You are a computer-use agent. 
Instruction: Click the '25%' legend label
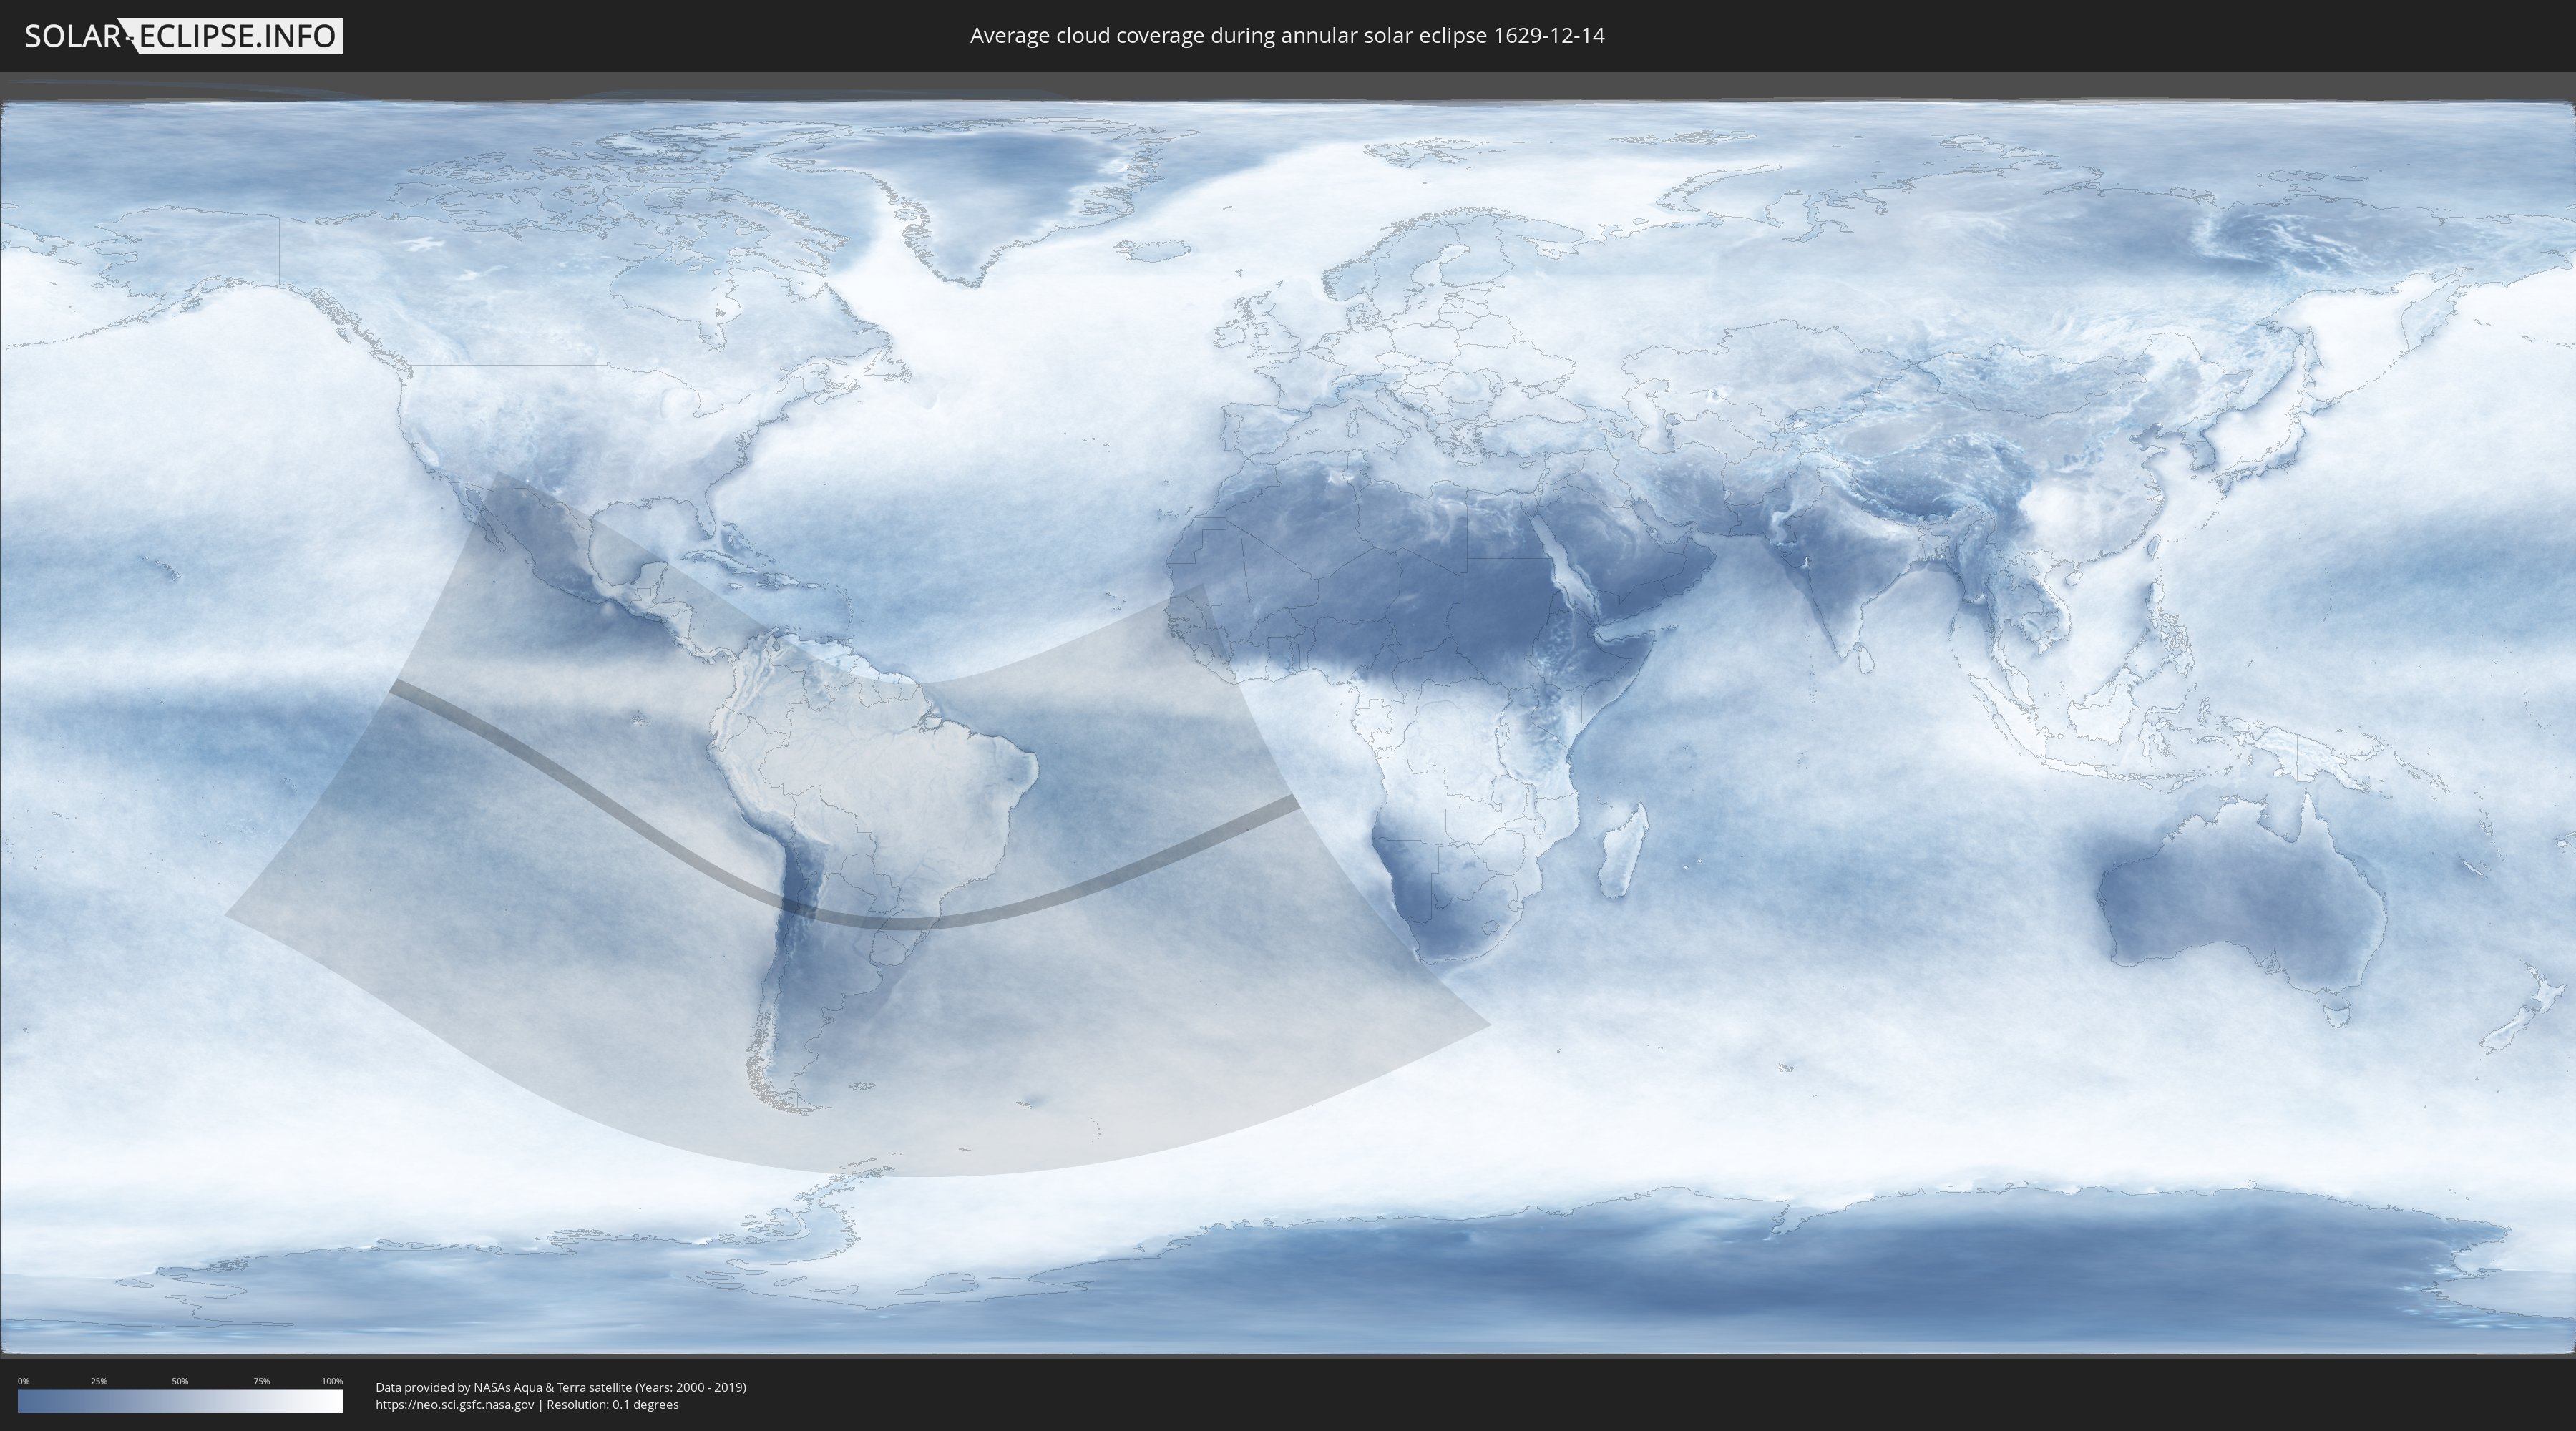99,1381
